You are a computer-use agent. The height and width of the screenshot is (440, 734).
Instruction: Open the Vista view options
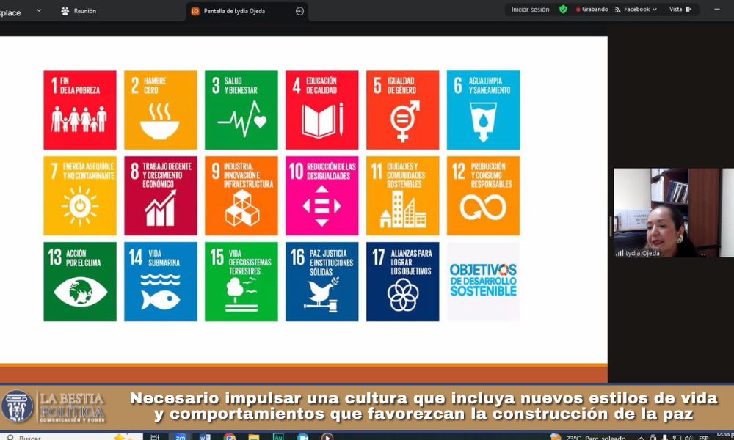680,10
